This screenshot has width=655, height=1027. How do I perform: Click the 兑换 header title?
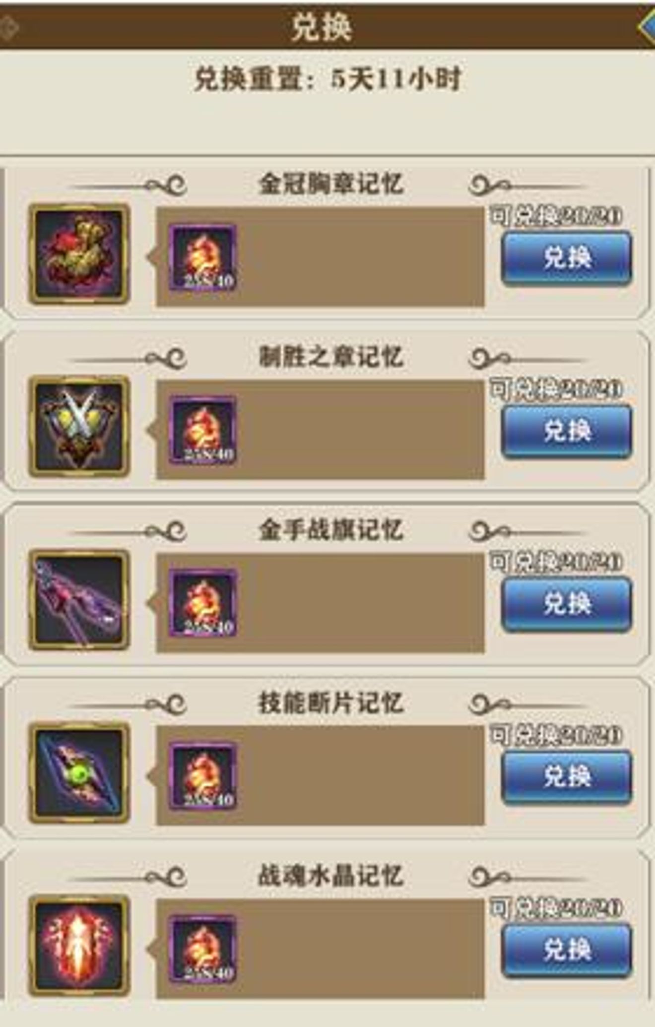(x=322, y=27)
